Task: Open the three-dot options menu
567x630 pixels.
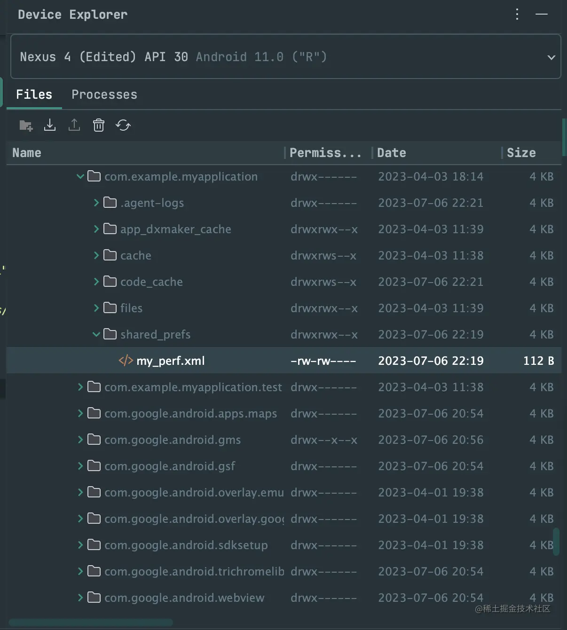Action: (517, 14)
